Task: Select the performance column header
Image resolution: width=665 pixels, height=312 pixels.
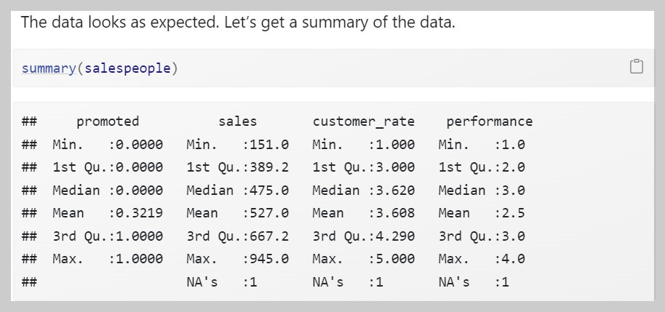Action: coord(489,121)
